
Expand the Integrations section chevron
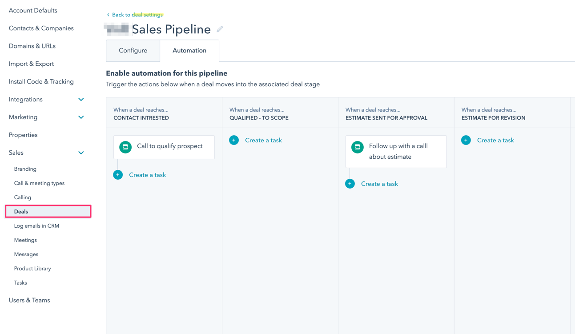(x=81, y=100)
